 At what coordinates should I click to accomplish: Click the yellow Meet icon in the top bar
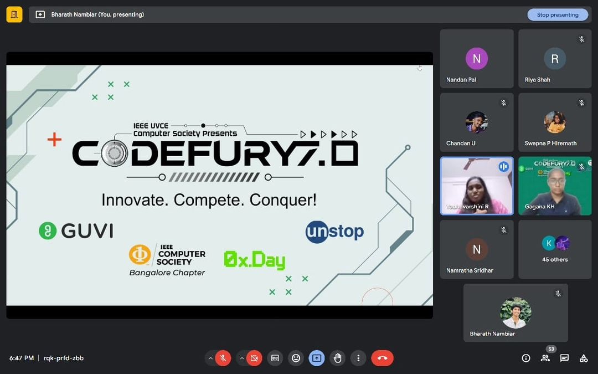coord(14,14)
